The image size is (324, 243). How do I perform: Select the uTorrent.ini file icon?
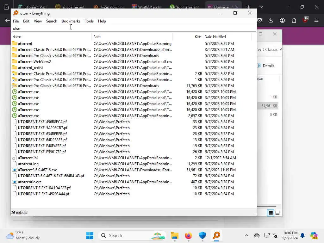[x=14, y=158]
